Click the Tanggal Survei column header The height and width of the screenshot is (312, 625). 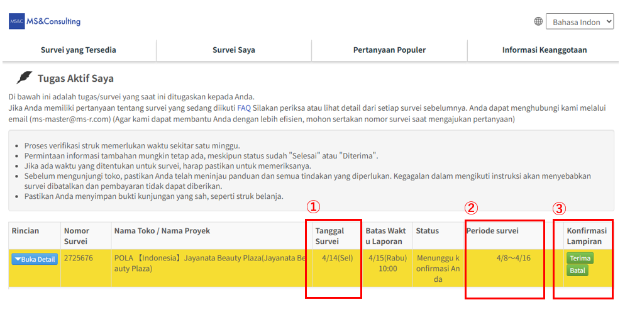pos(329,236)
